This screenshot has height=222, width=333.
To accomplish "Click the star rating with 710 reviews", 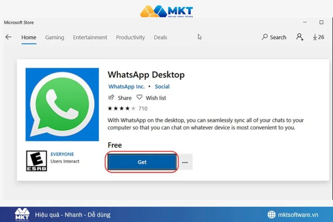I will [128, 108].
